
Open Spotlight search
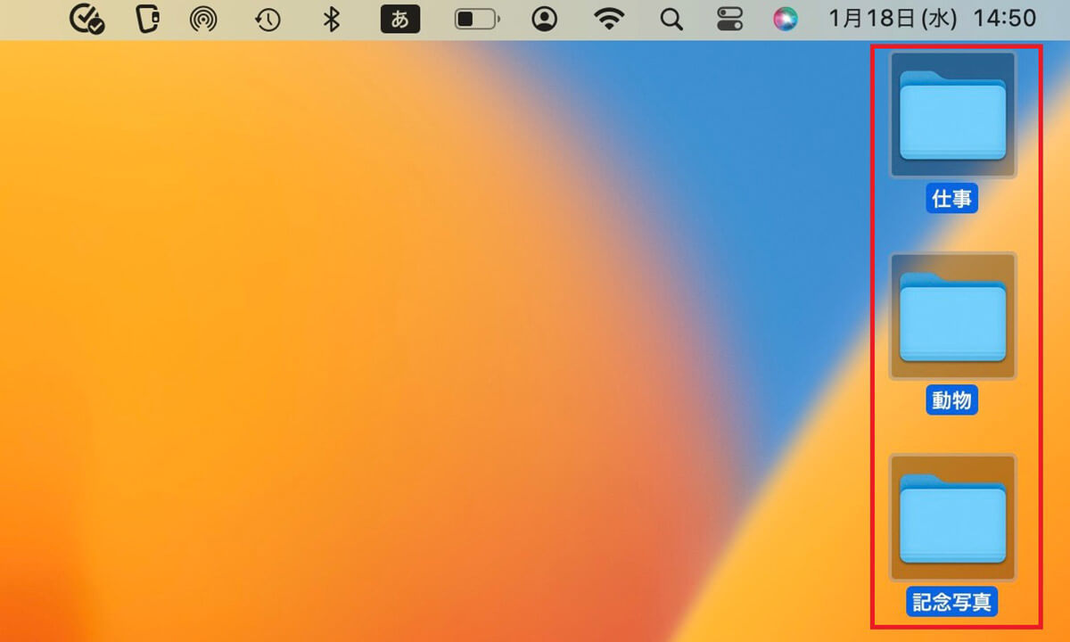click(671, 19)
